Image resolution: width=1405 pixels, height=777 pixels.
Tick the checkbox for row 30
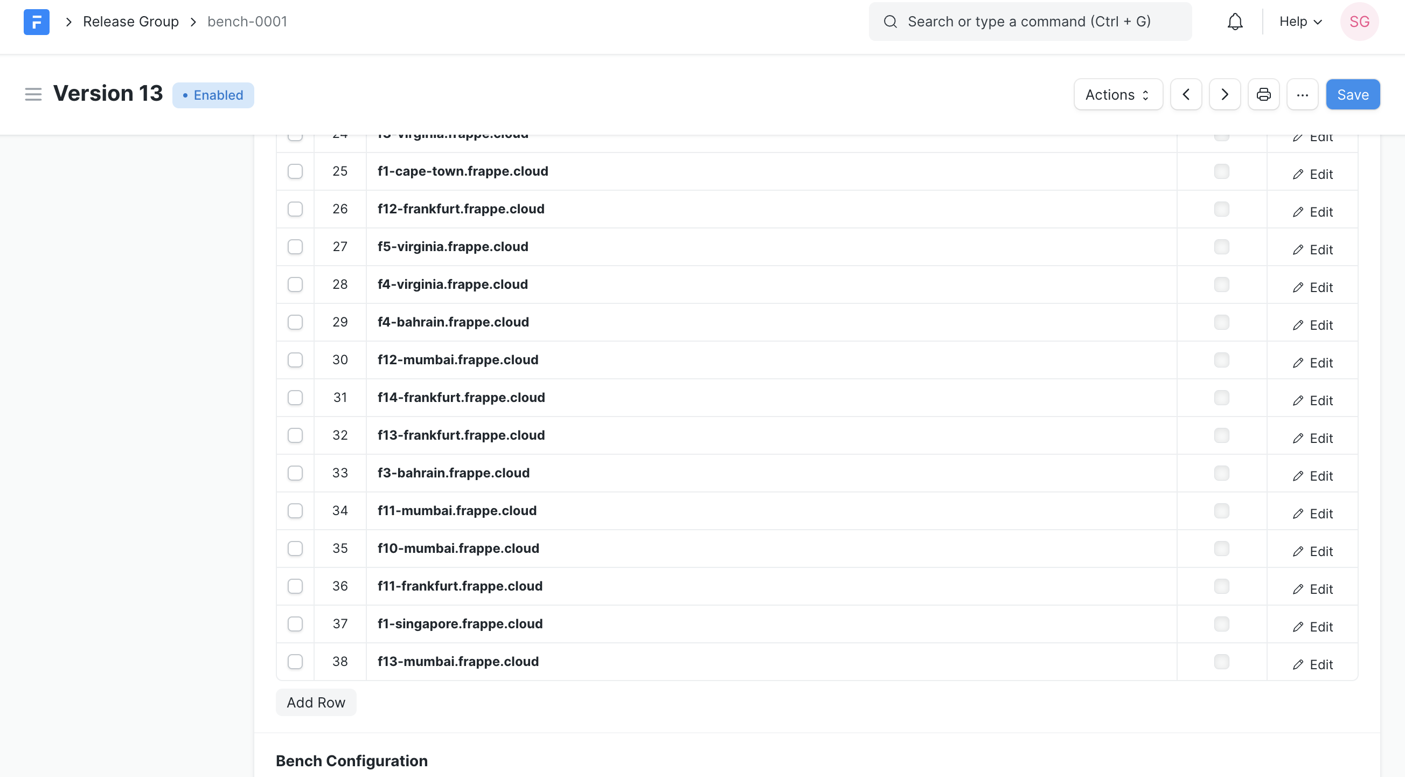295,360
